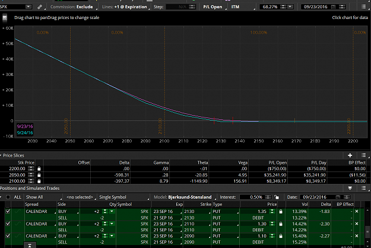Screen dimensions: 371x248
Task: Remove the 2130 PUT calendar trade
Action: pyautogui.click(x=357, y=211)
